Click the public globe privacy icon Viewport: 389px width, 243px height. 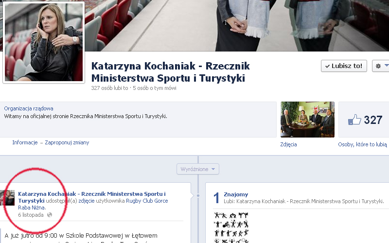(50, 215)
